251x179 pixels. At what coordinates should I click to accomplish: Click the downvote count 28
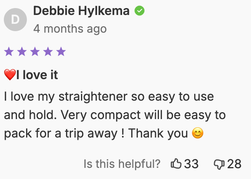pos(234,164)
